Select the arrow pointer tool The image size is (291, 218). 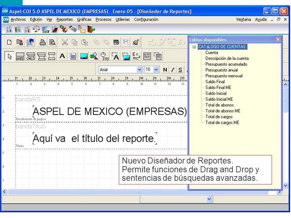click(x=9, y=56)
